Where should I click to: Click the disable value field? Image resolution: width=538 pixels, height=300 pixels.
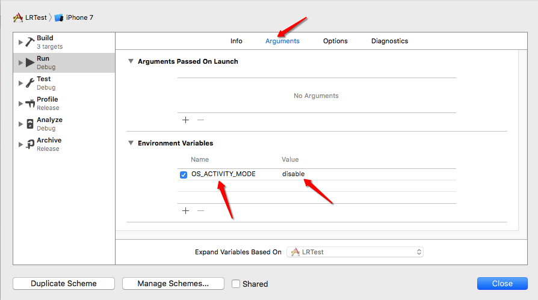(294, 174)
